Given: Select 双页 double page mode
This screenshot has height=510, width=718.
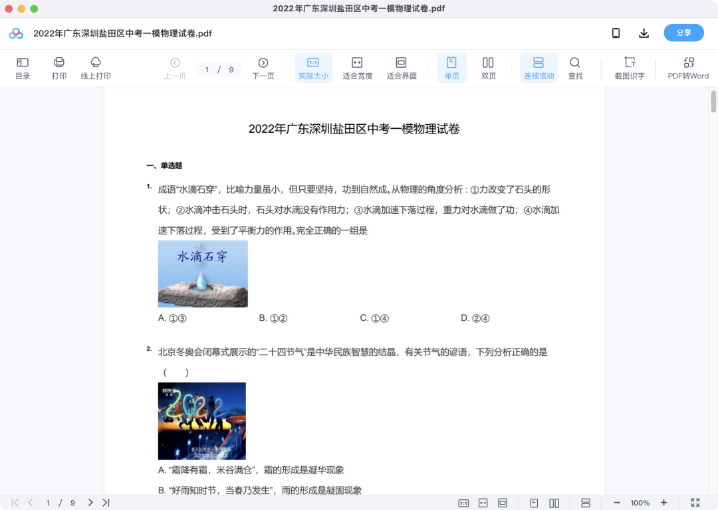Looking at the screenshot, I should [x=488, y=68].
